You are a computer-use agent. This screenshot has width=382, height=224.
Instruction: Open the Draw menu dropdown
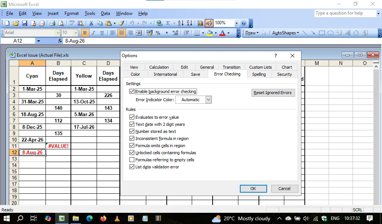point(252,32)
